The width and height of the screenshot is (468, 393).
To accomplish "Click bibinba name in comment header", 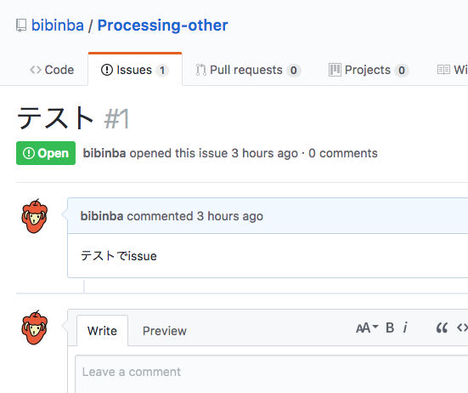I will coord(102,216).
